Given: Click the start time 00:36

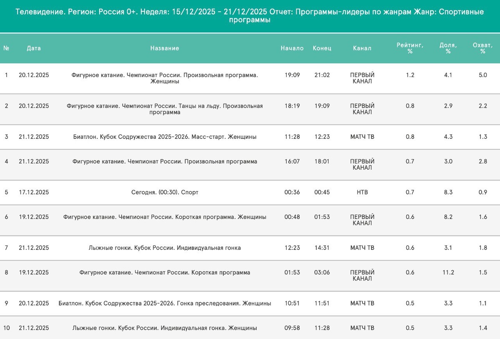Looking at the screenshot, I should coord(292,192).
